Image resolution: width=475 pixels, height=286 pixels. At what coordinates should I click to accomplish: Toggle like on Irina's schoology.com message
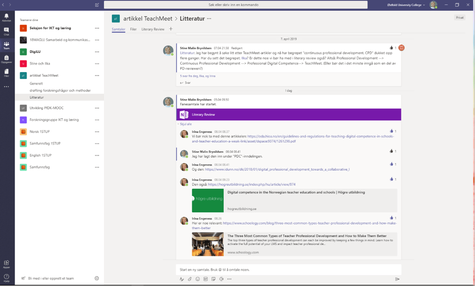coord(391,218)
